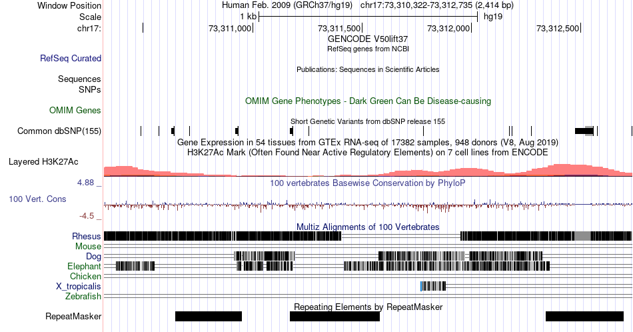Click the Scale label

click(90, 17)
